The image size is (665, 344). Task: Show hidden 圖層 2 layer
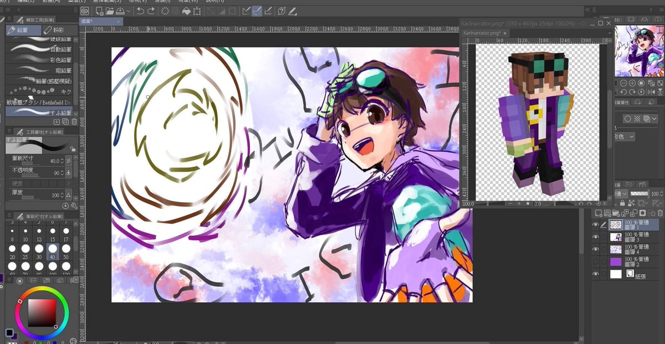point(596,261)
